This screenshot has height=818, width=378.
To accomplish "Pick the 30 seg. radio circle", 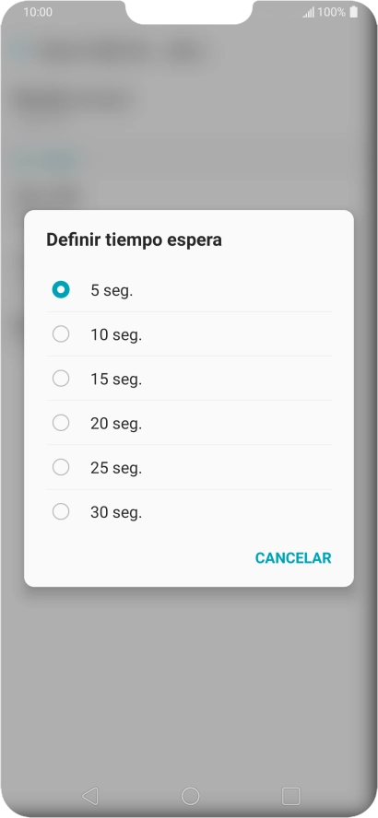I will pos(61,512).
